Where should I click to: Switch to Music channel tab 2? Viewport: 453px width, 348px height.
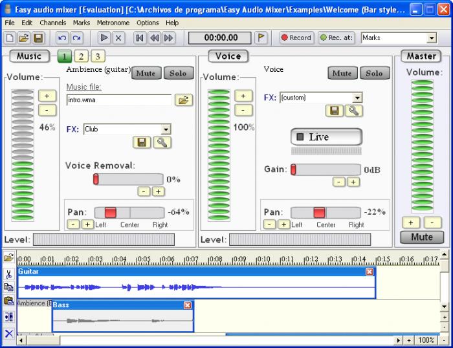point(82,56)
